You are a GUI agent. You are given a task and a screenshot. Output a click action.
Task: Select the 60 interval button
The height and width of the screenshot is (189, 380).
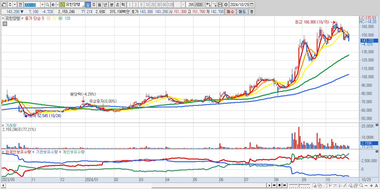coord(164,5)
